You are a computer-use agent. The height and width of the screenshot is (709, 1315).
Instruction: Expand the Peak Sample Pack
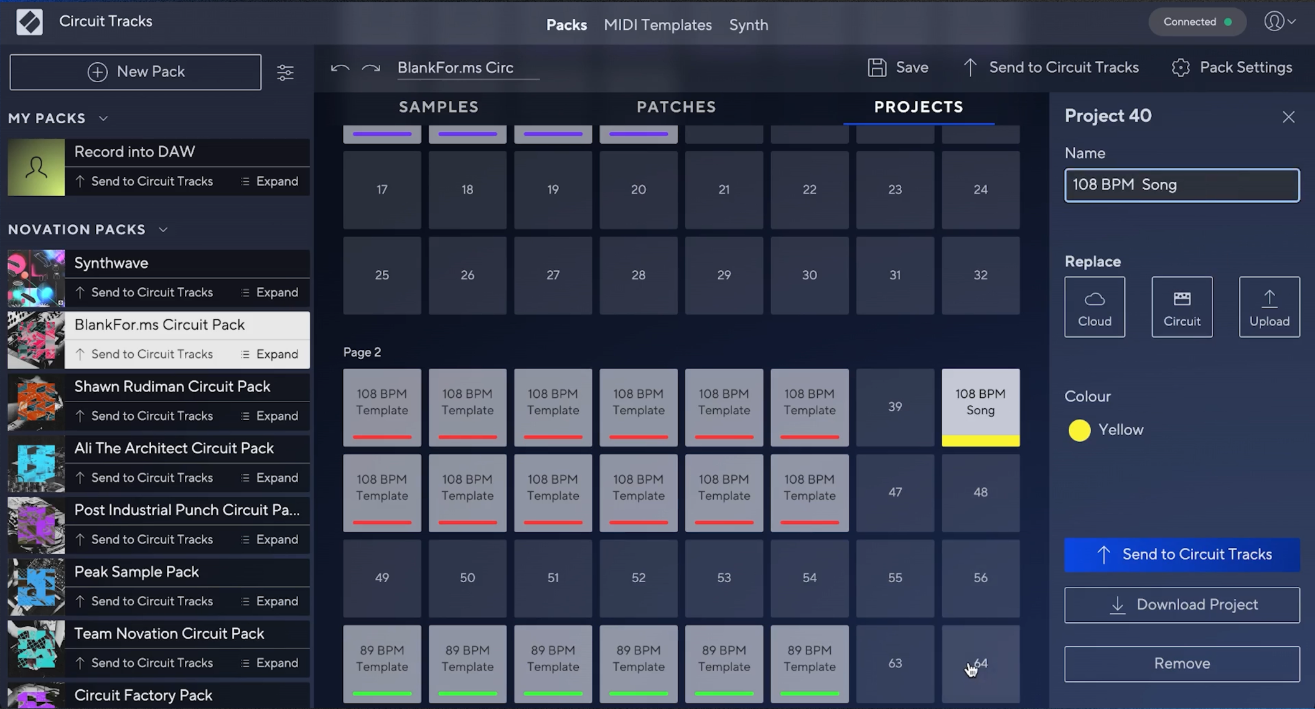(270, 601)
